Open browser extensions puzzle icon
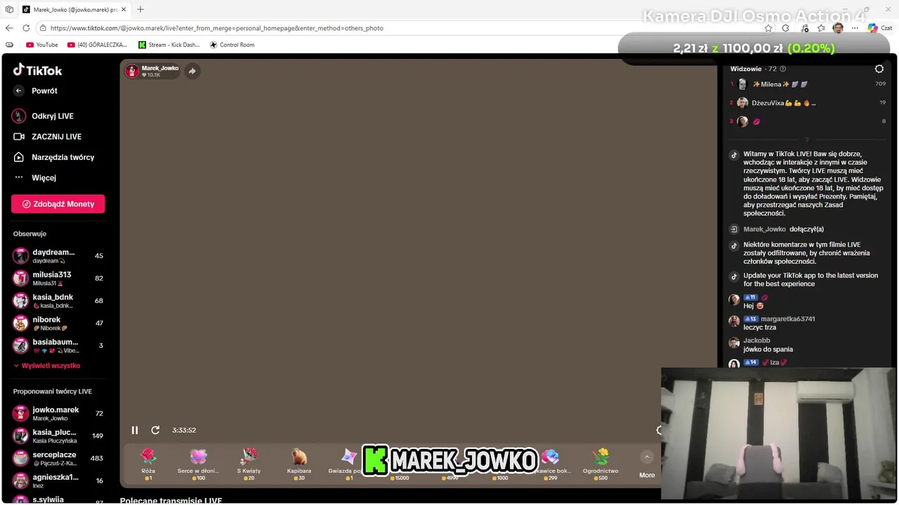This screenshot has height=505, width=899. [785, 28]
